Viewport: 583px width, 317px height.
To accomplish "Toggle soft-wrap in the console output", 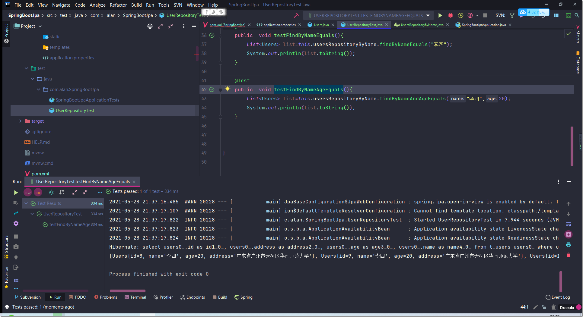I will [569, 224].
